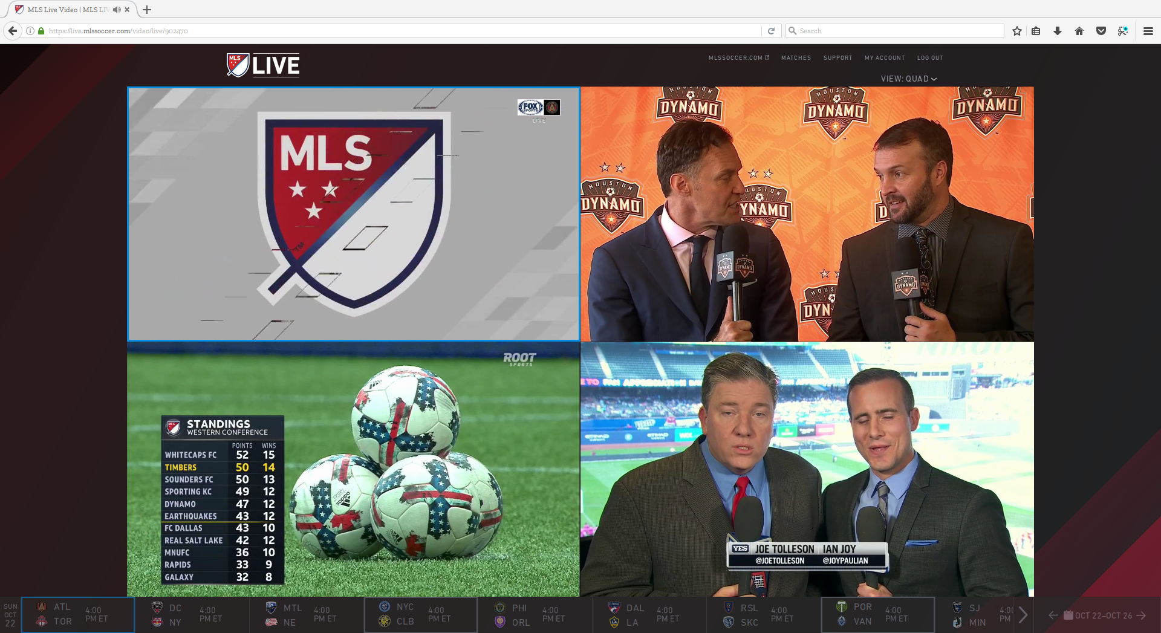Open the MY ACCOUNT menu item
1161x633 pixels.
click(x=885, y=58)
